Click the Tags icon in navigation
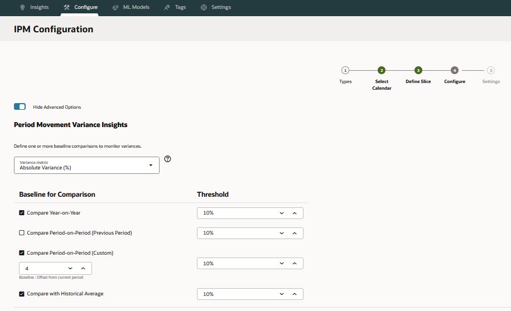Viewport: 511px width, 311px height. (167, 7)
